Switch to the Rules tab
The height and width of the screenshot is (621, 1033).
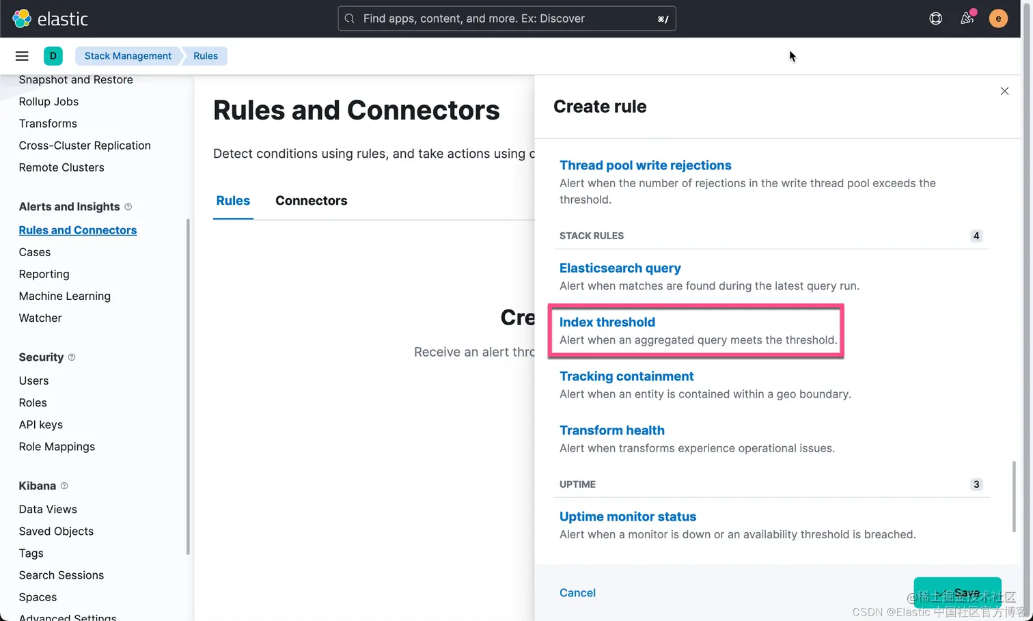pos(233,201)
